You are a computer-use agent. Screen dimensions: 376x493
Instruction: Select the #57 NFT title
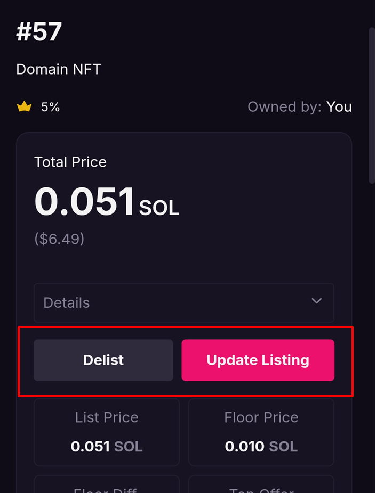tap(39, 31)
